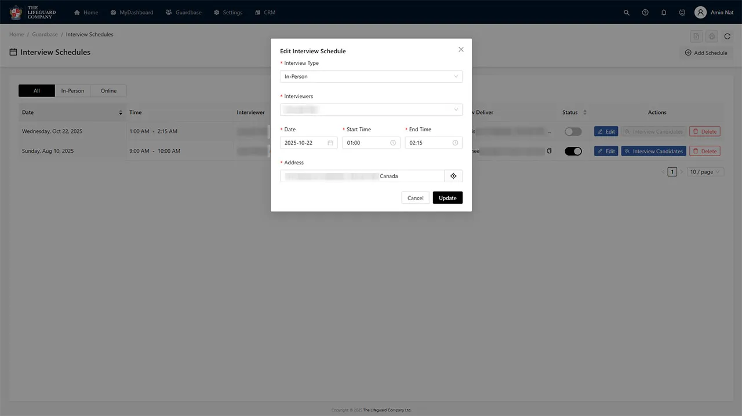This screenshot has height=416, width=742.
Task: Click the locate address target icon
Action: [x=453, y=176]
